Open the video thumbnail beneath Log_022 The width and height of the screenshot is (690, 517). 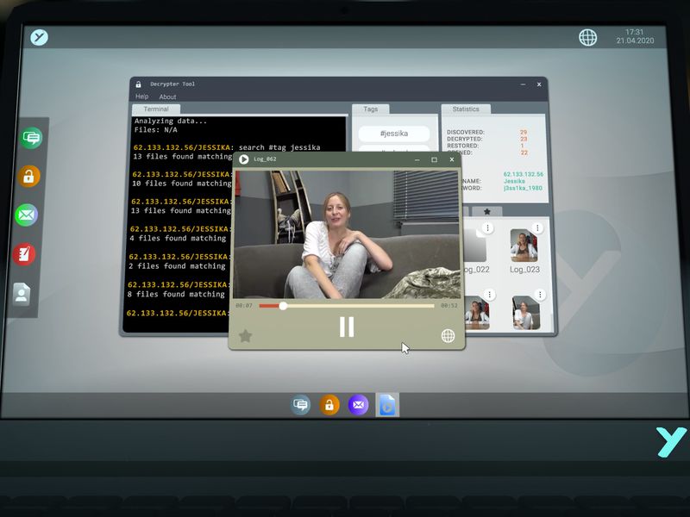click(477, 313)
